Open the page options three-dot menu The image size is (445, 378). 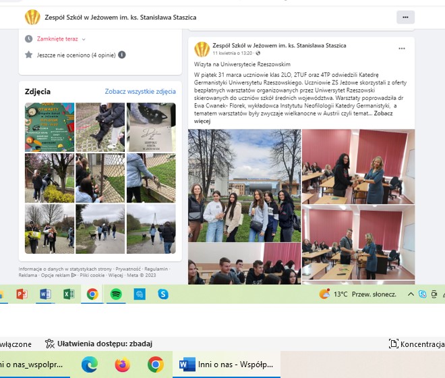[x=405, y=17]
